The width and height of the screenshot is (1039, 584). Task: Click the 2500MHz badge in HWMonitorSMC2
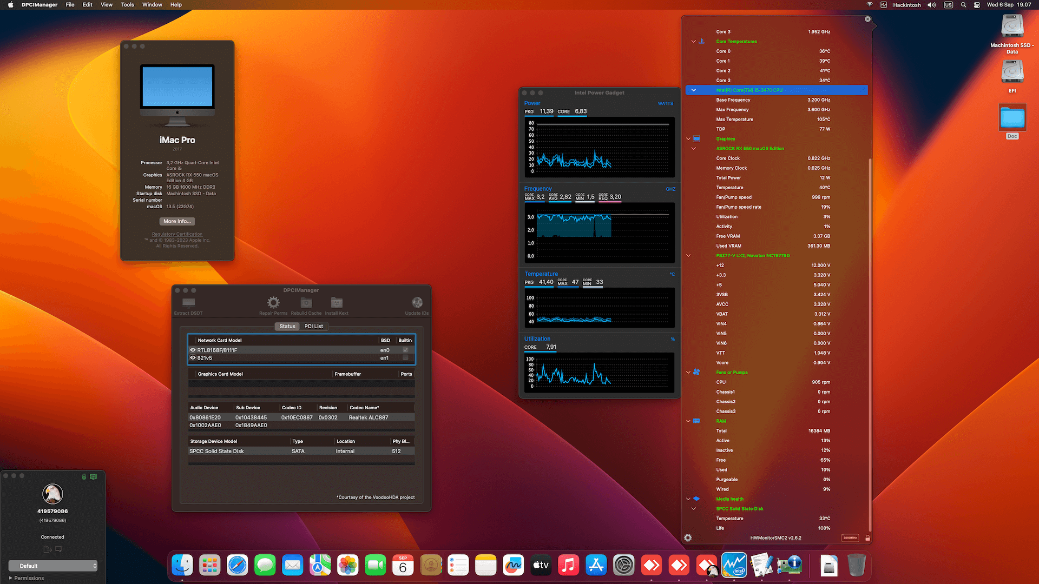point(850,537)
